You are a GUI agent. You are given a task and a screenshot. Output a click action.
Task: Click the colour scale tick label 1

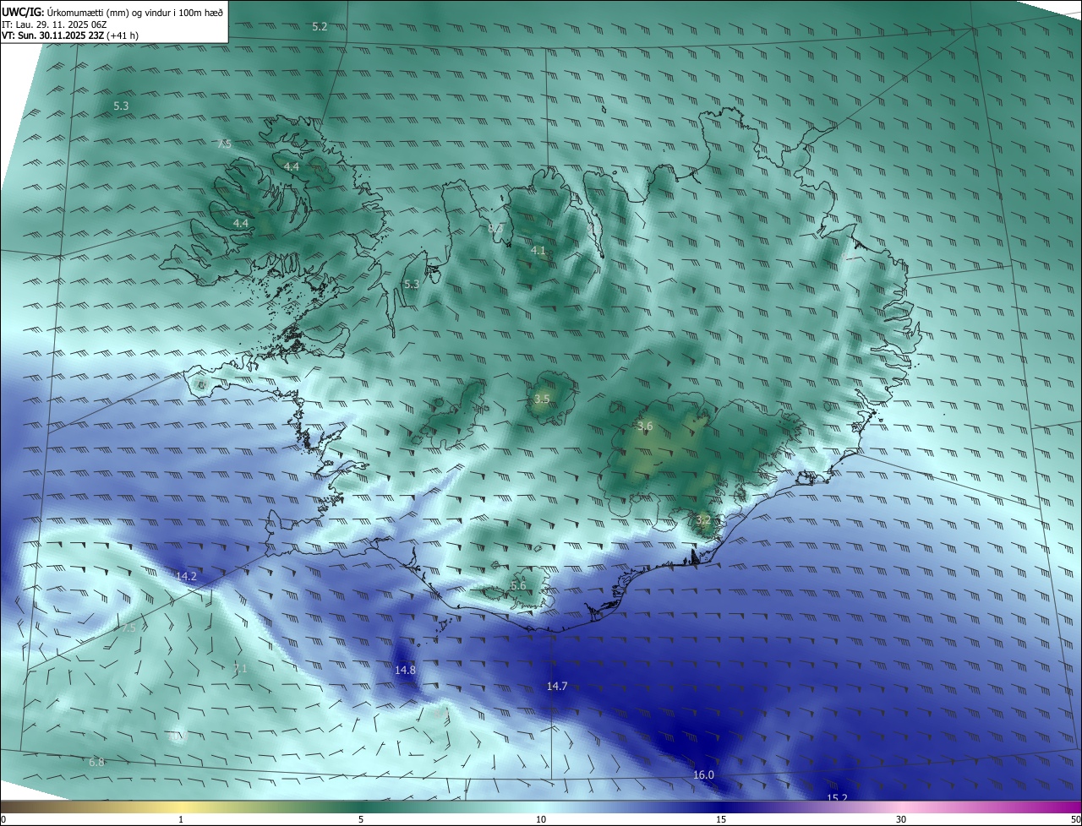click(x=181, y=819)
